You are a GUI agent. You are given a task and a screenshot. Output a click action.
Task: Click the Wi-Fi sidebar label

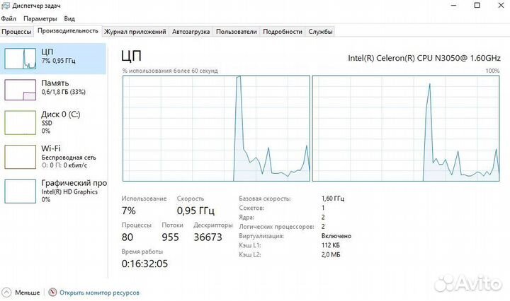51,148
